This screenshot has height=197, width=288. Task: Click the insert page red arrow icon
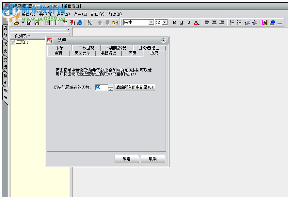(x=65, y=23)
